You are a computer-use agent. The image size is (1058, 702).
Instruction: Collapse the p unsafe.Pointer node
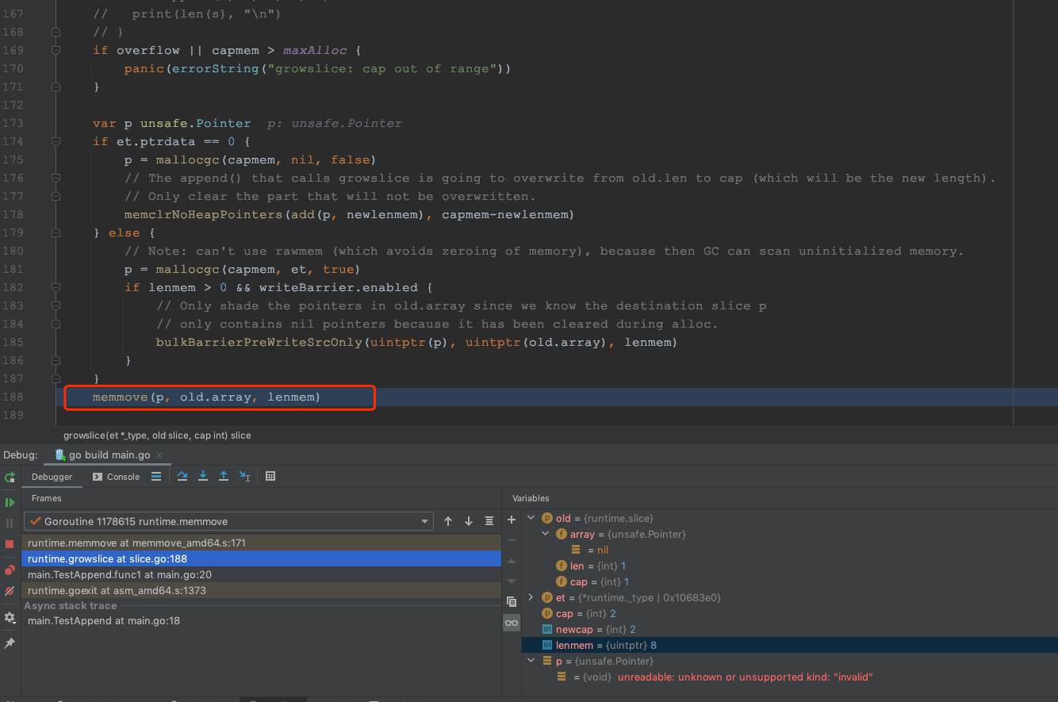(x=531, y=661)
